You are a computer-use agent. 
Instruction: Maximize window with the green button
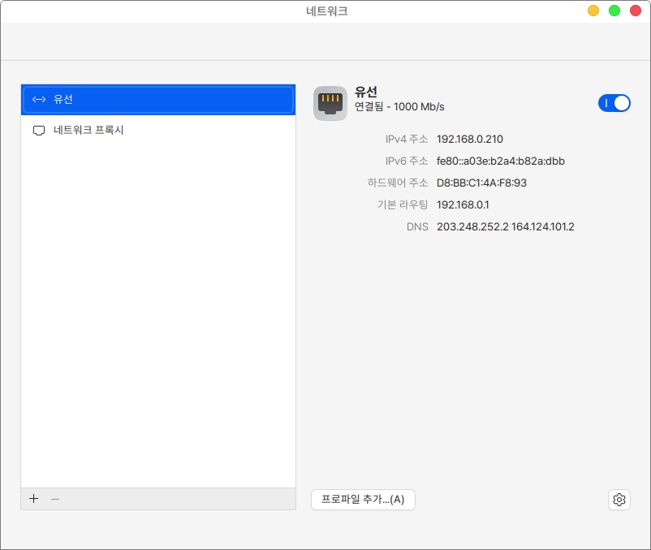614,11
